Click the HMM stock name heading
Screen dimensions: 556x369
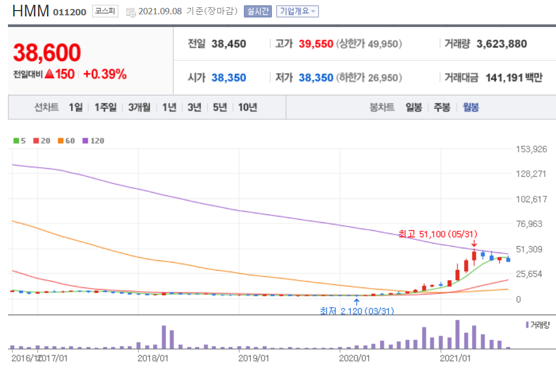31,11
